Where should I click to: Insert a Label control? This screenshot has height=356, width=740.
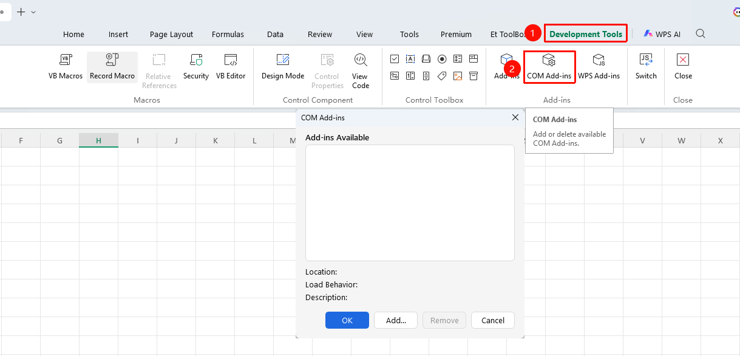[442, 76]
